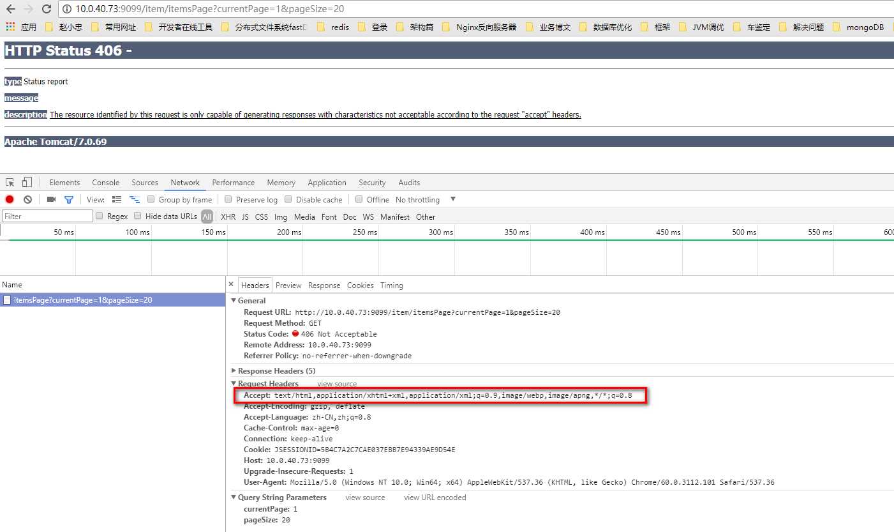Click the Filter text input field

pyautogui.click(x=47, y=216)
